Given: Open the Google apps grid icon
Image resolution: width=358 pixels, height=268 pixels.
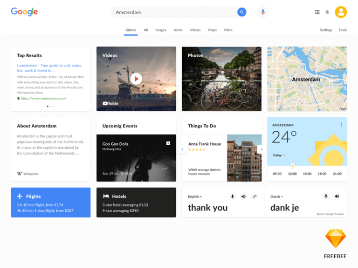Looking at the screenshot, I should [317, 12].
